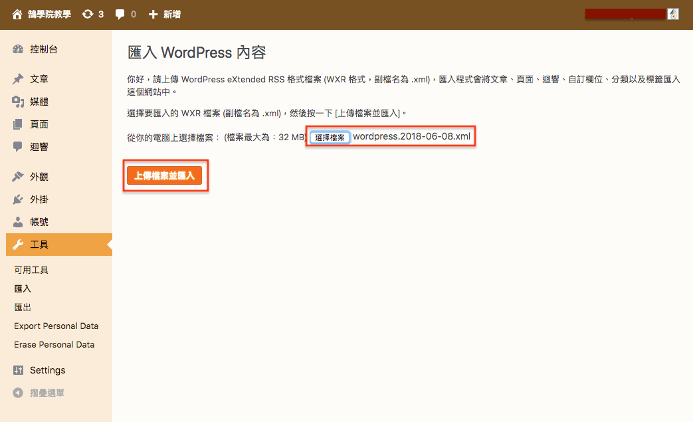Open the updates icon showing 3
693x422 pixels.
click(88, 14)
